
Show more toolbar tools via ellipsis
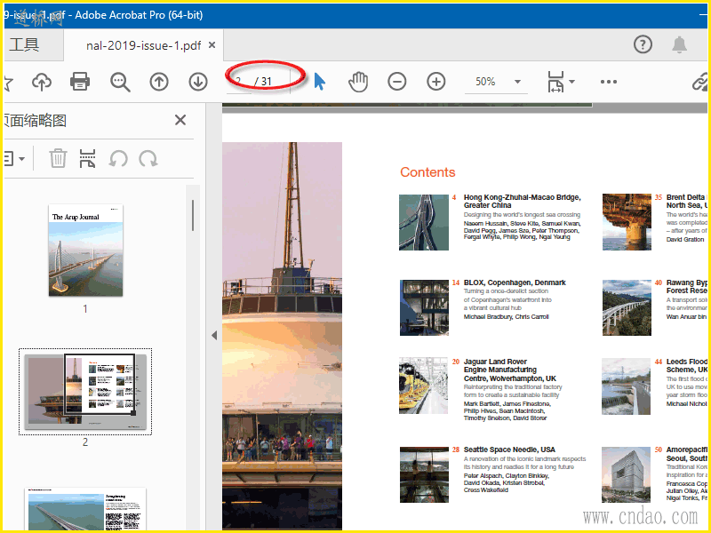[609, 82]
